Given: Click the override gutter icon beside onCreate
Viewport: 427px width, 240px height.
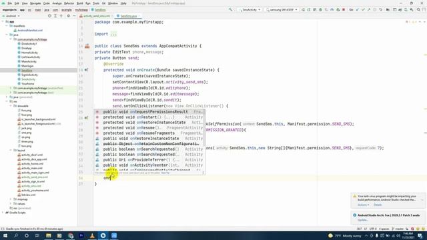Looking at the screenshot, I should [x=86, y=70].
